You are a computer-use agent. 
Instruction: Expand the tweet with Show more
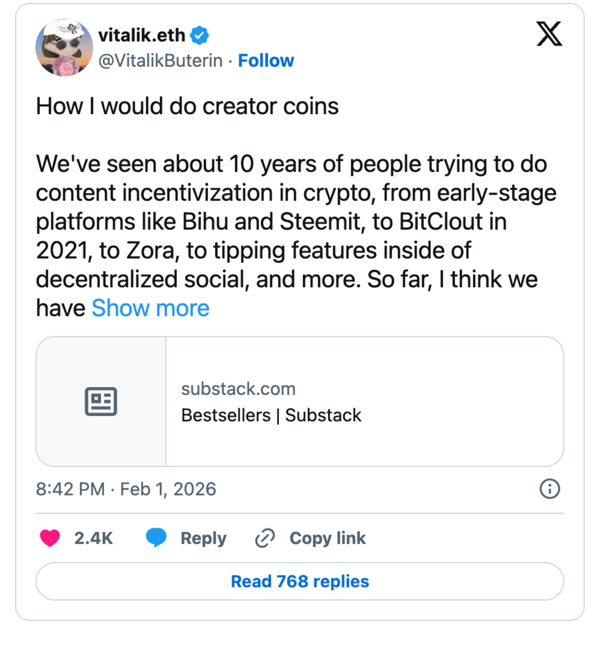150,308
